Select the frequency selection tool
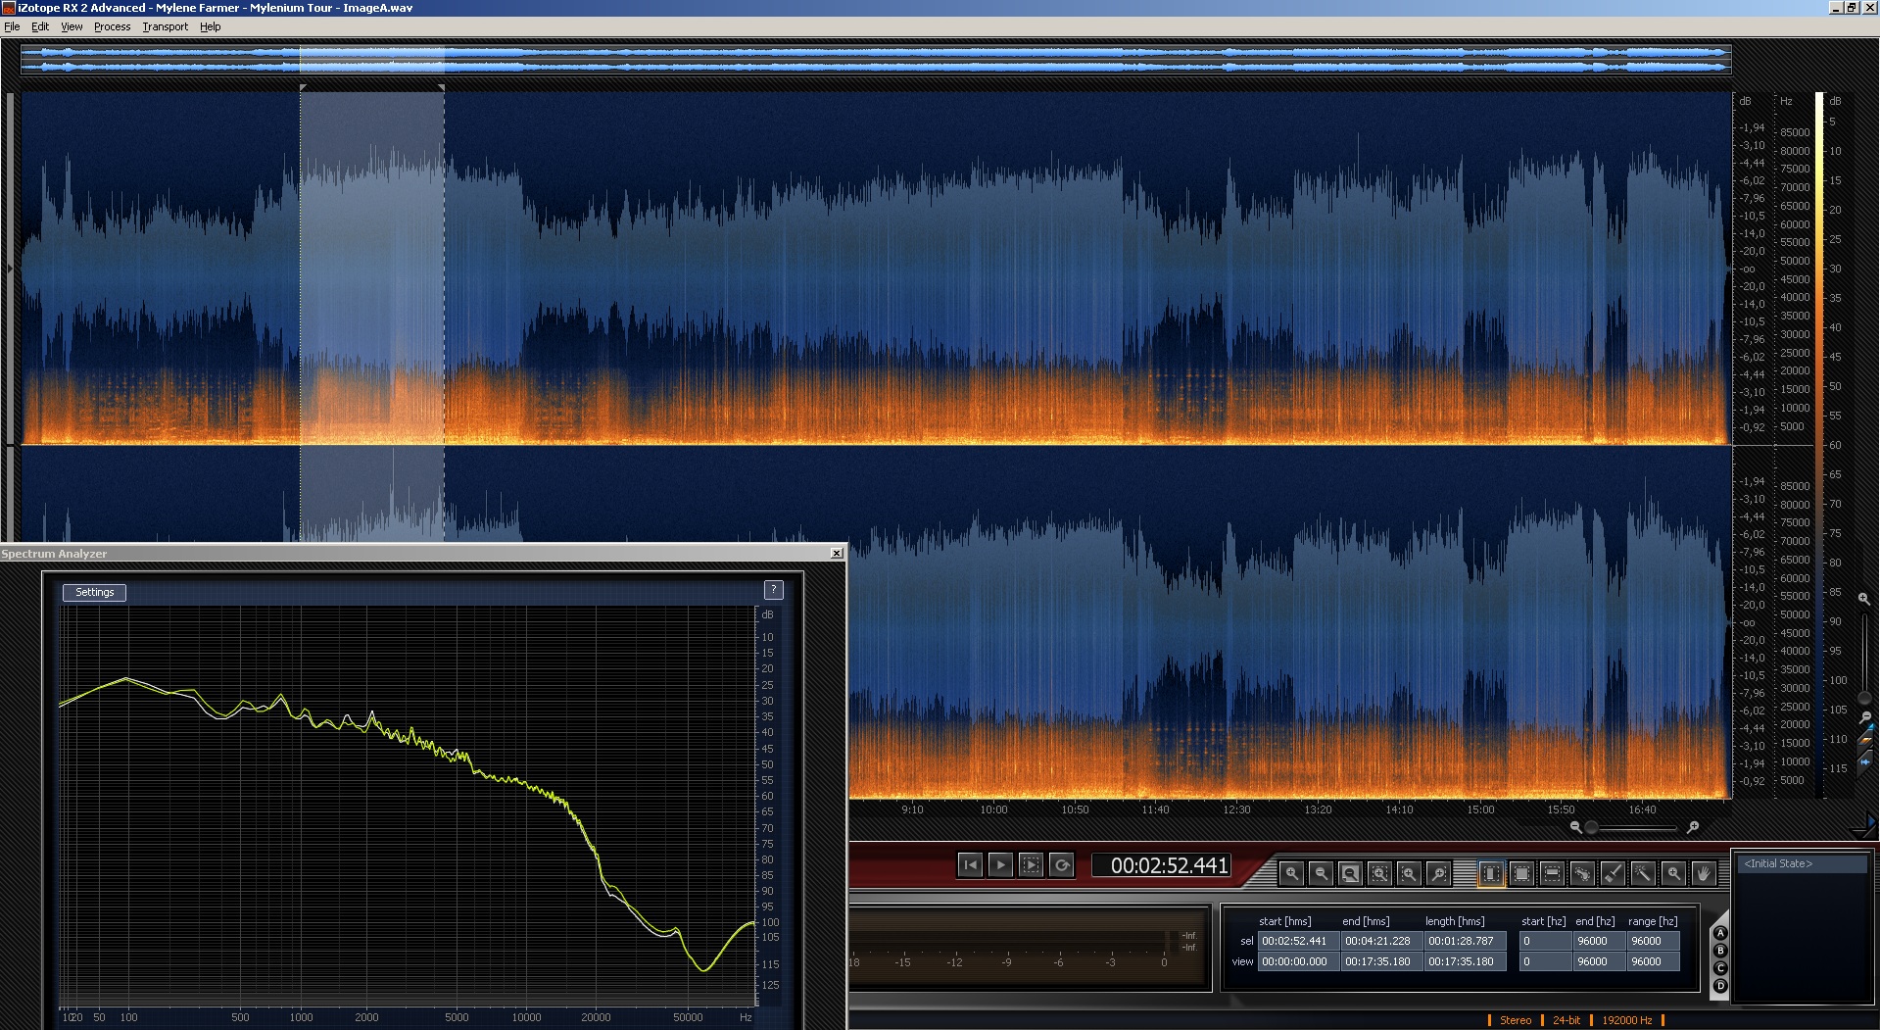The width and height of the screenshot is (1880, 1030). pyautogui.click(x=1552, y=873)
